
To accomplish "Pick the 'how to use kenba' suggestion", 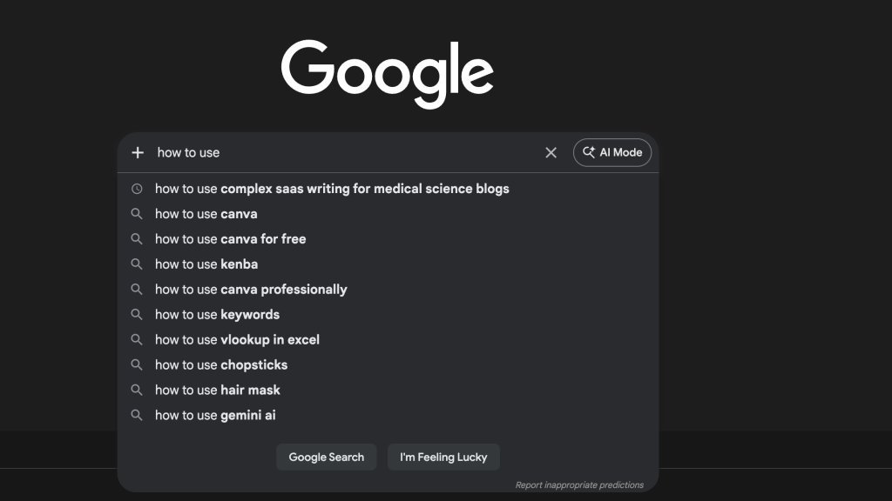I will [x=207, y=264].
